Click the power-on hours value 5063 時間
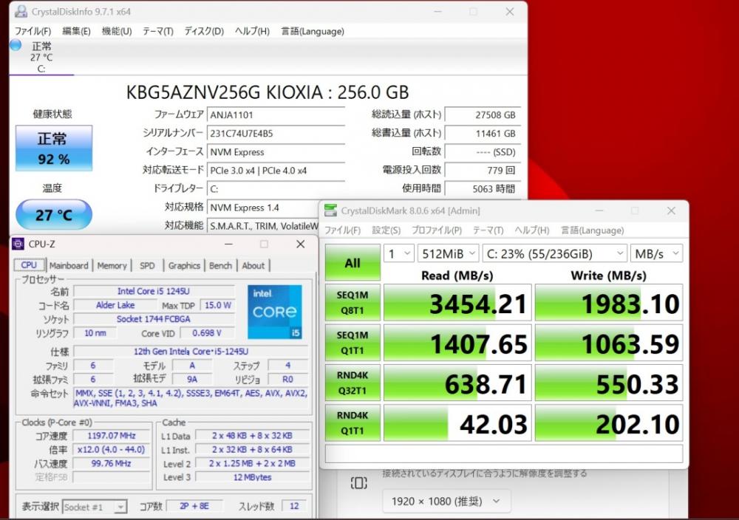Viewport: 739px width, 520px height. click(483, 189)
